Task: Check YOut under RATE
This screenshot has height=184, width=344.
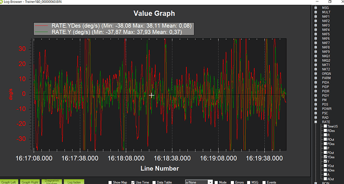Action: pos(326,166)
